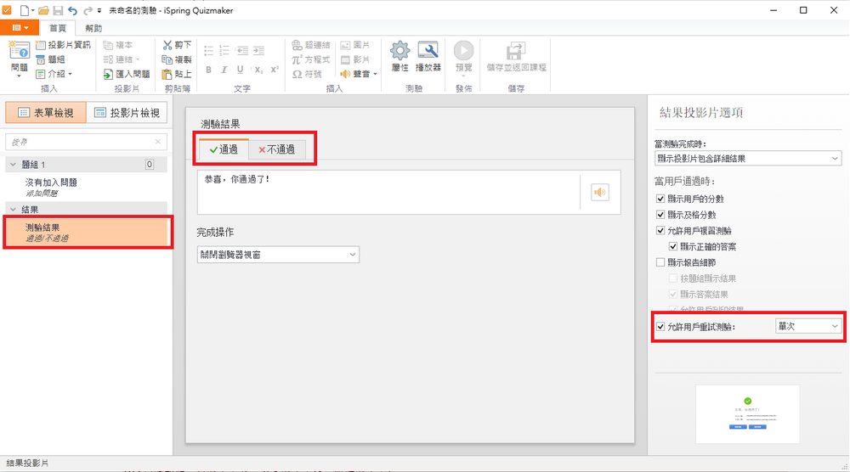Open quiz 屬性 properties gear
This screenshot has height=472, width=850.
pyautogui.click(x=400, y=56)
